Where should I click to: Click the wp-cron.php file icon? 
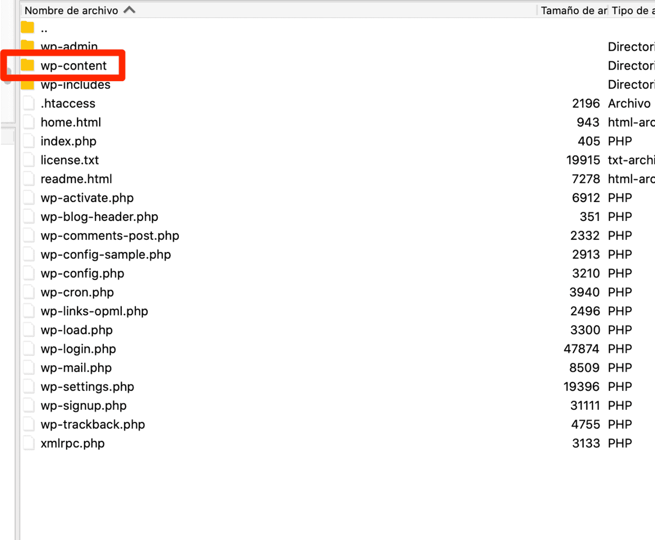[x=29, y=292]
